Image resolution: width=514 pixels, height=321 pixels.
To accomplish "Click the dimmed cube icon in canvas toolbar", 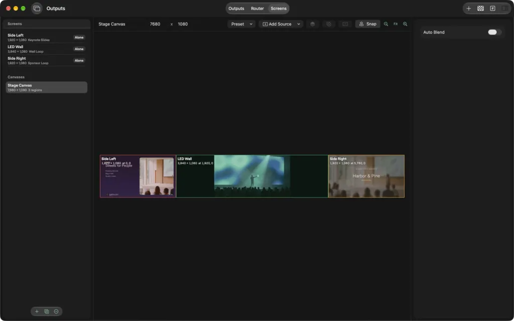I will coord(312,24).
